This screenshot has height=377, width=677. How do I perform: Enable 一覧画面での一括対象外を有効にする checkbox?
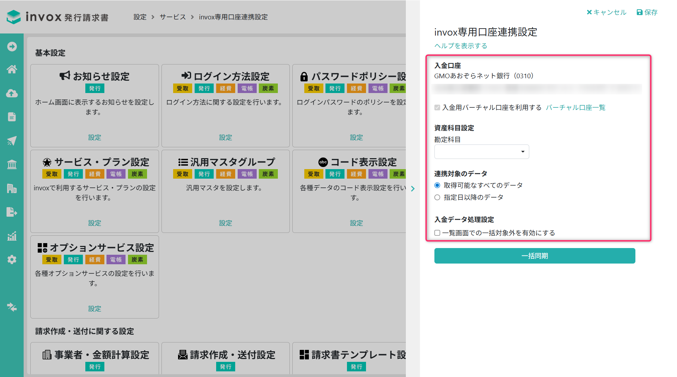click(437, 233)
